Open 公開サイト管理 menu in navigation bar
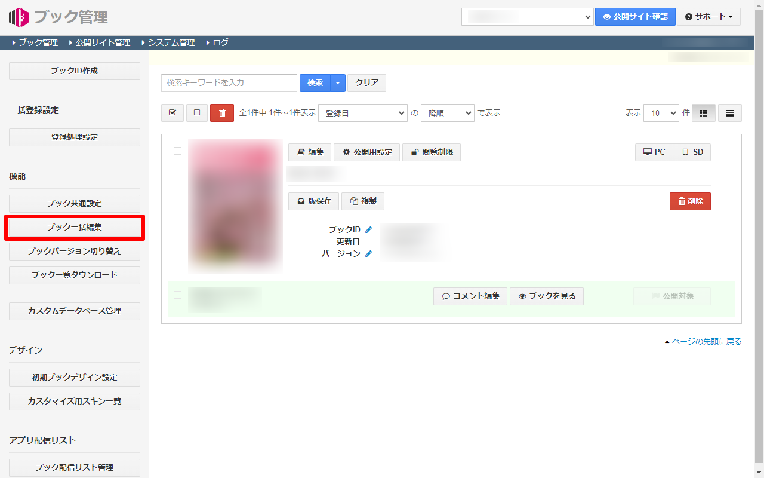This screenshot has width=764, height=478. coord(103,43)
